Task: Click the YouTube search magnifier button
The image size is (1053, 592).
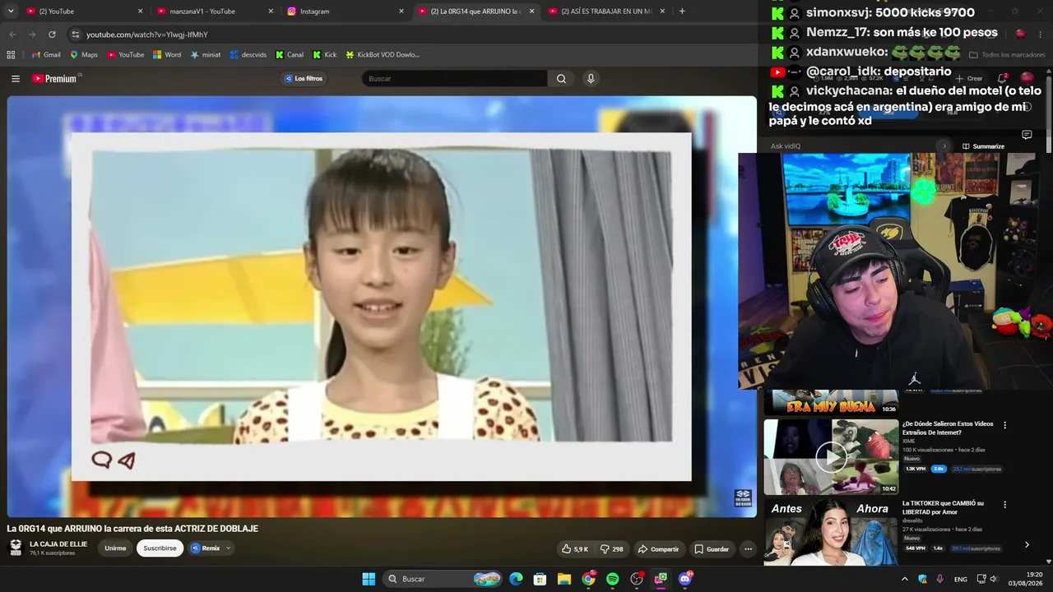Action: (x=561, y=79)
